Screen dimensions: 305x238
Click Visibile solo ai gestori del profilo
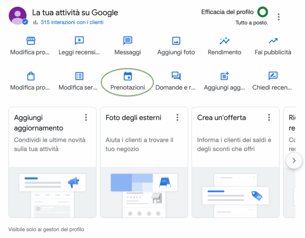pos(46,229)
